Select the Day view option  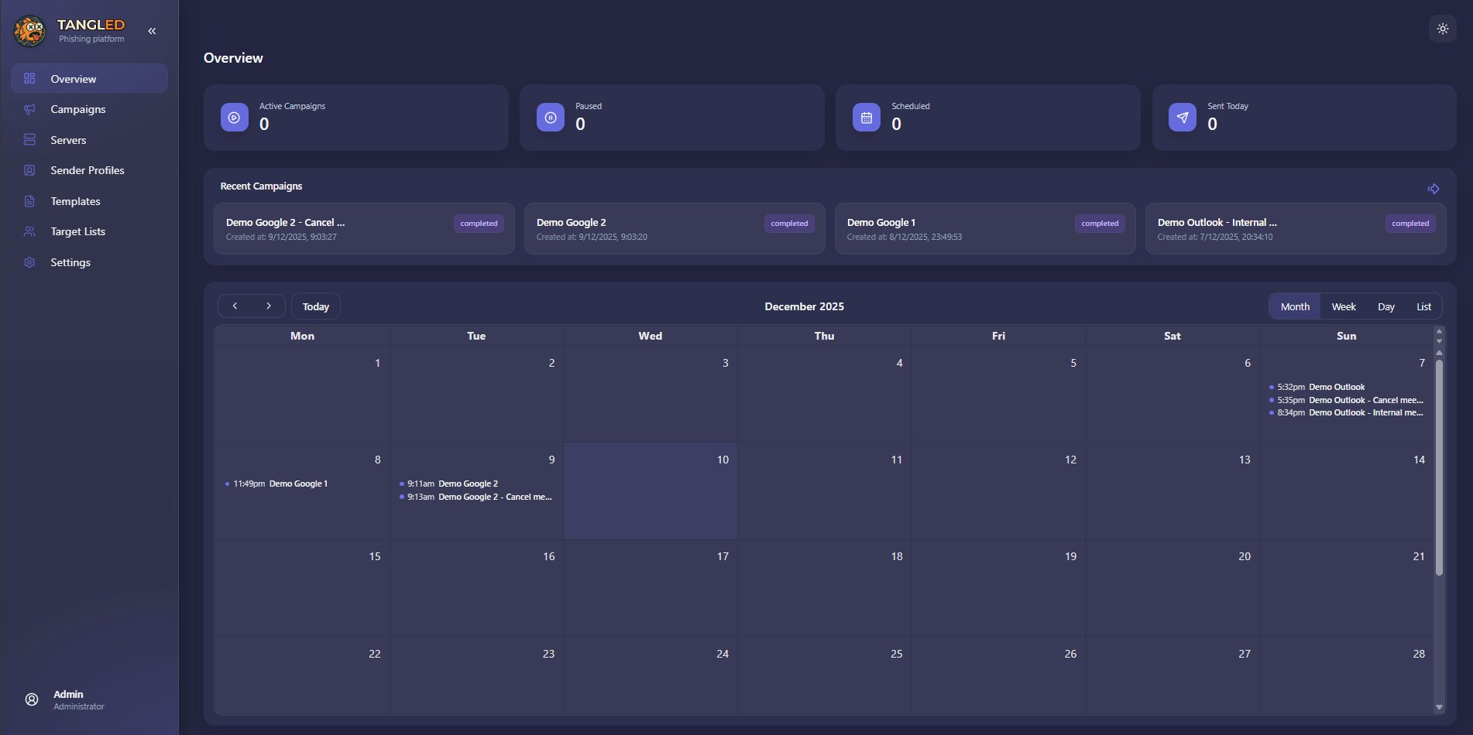[x=1385, y=306]
